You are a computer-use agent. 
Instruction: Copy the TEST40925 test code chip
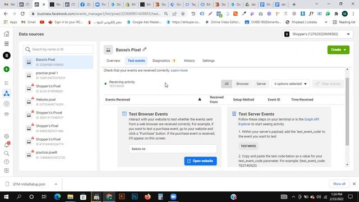pyautogui.click(x=248, y=146)
